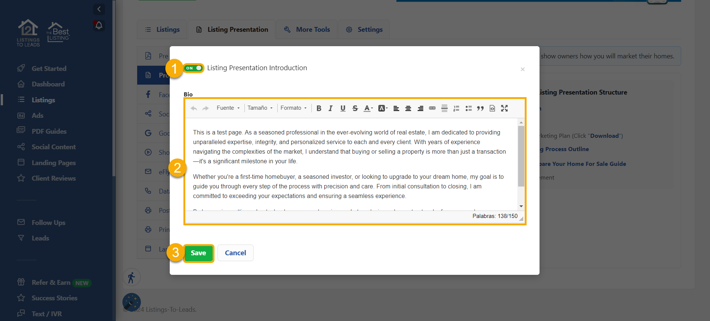This screenshot has width=710, height=321.
Task: Insert a horizontal line in editor
Action: (x=444, y=108)
